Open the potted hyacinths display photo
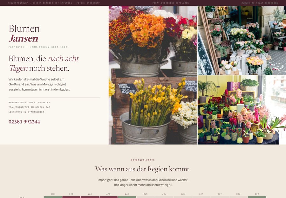 click(x=242, y=110)
